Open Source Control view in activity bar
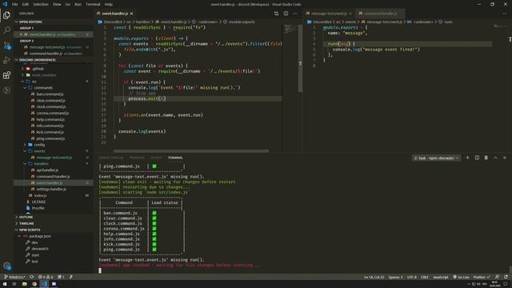This screenshot has width=512, height=288. click(6, 46)
